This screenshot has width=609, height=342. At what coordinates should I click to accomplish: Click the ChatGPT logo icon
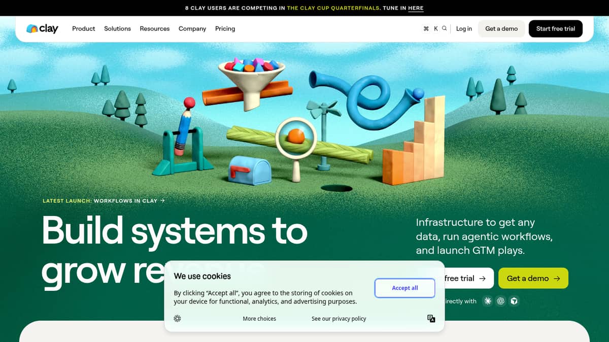click(501, 301)
